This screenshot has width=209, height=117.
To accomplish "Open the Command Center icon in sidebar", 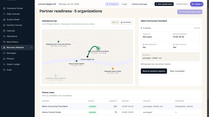I will click(4, 8).
